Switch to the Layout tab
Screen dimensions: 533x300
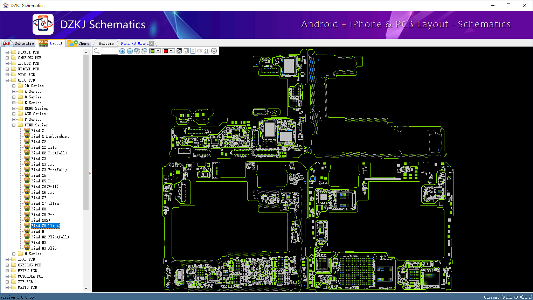(51, 43)
